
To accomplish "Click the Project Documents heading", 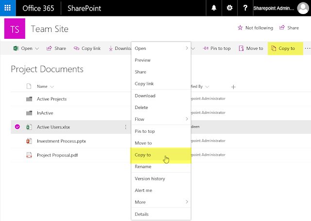I will pos(47,69).
